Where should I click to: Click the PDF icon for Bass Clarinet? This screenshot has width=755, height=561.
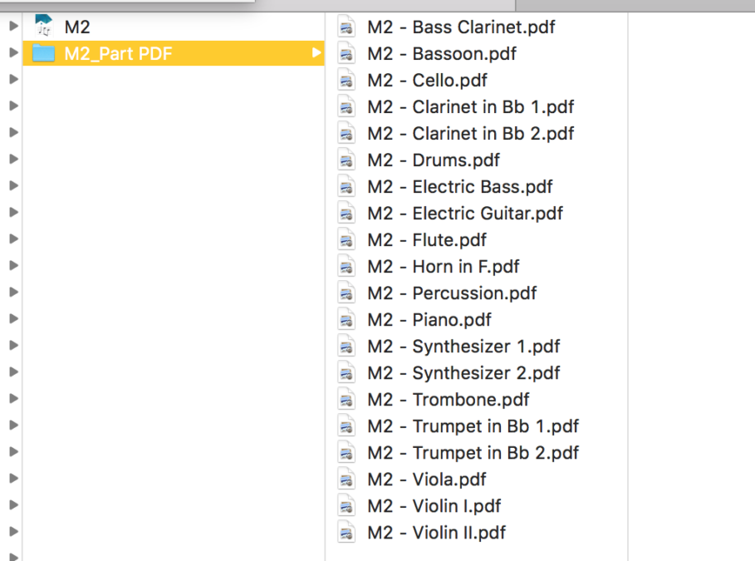(x=346, y=27)
